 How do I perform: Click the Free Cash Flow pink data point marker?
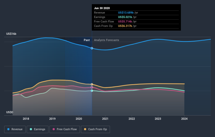click(92, 87)
